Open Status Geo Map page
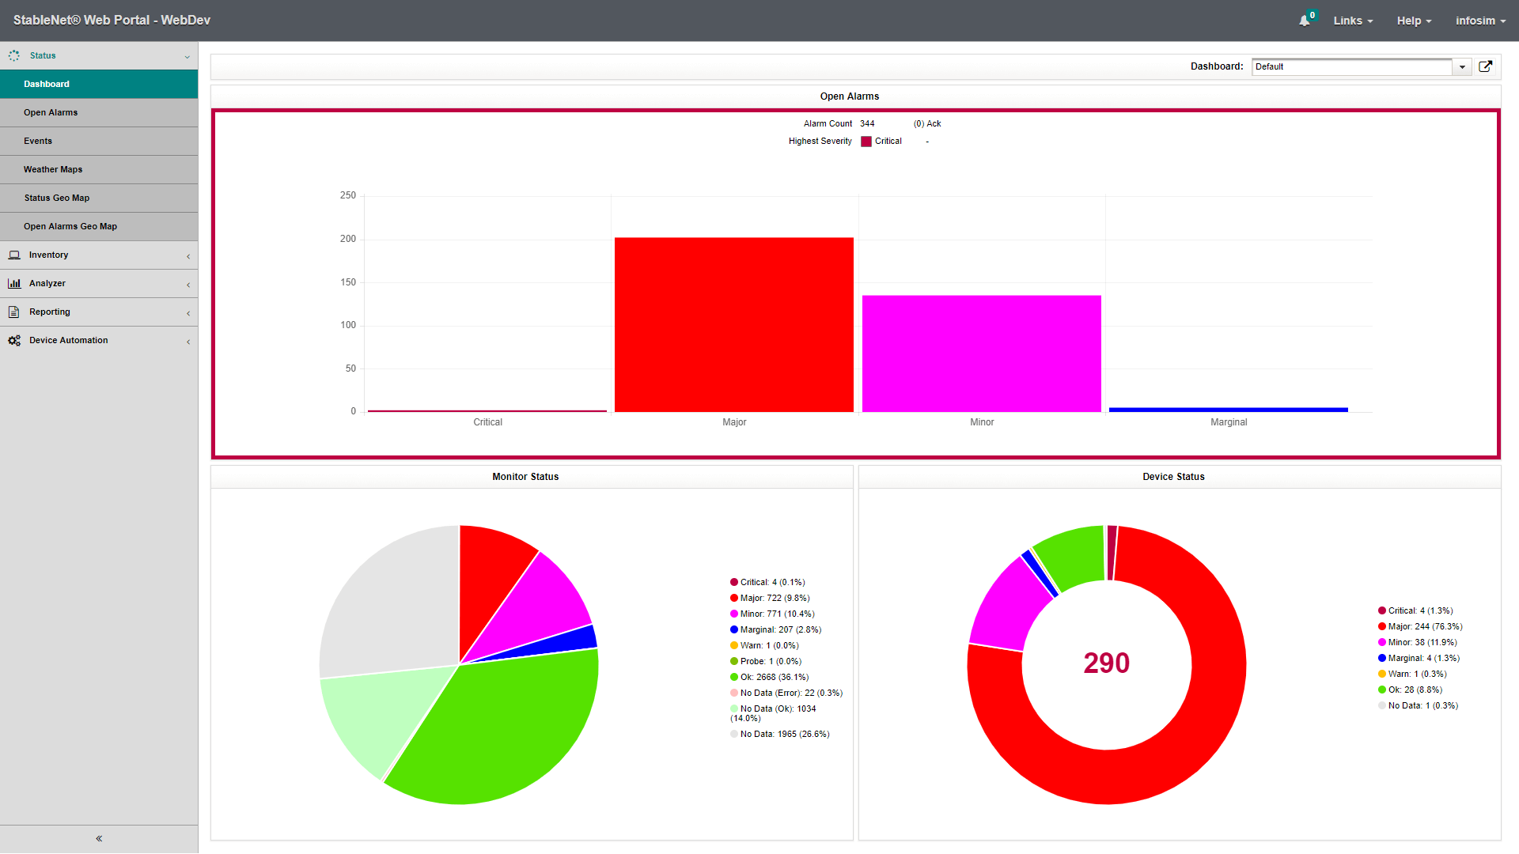The height and width of the screenshot is (854, 1519). [x=99, y=198]
